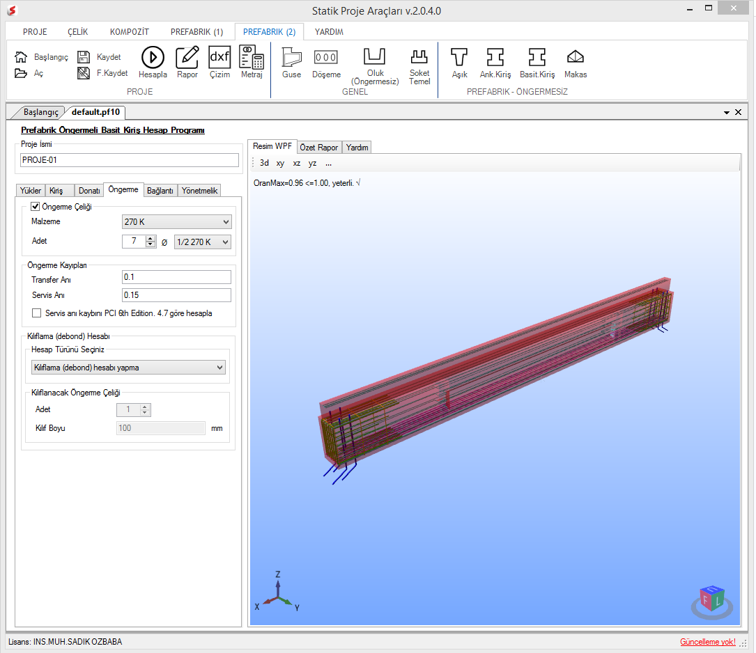This screenshot has height=653, width=756.
Task: Select the Resim WPF tab
Action: point(272,146)
